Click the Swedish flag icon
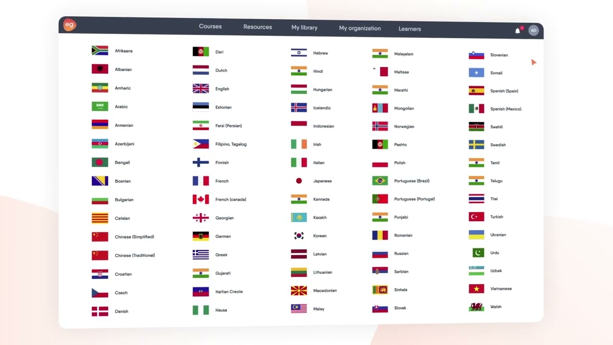 pyautogui.click(x=477, y=145)
